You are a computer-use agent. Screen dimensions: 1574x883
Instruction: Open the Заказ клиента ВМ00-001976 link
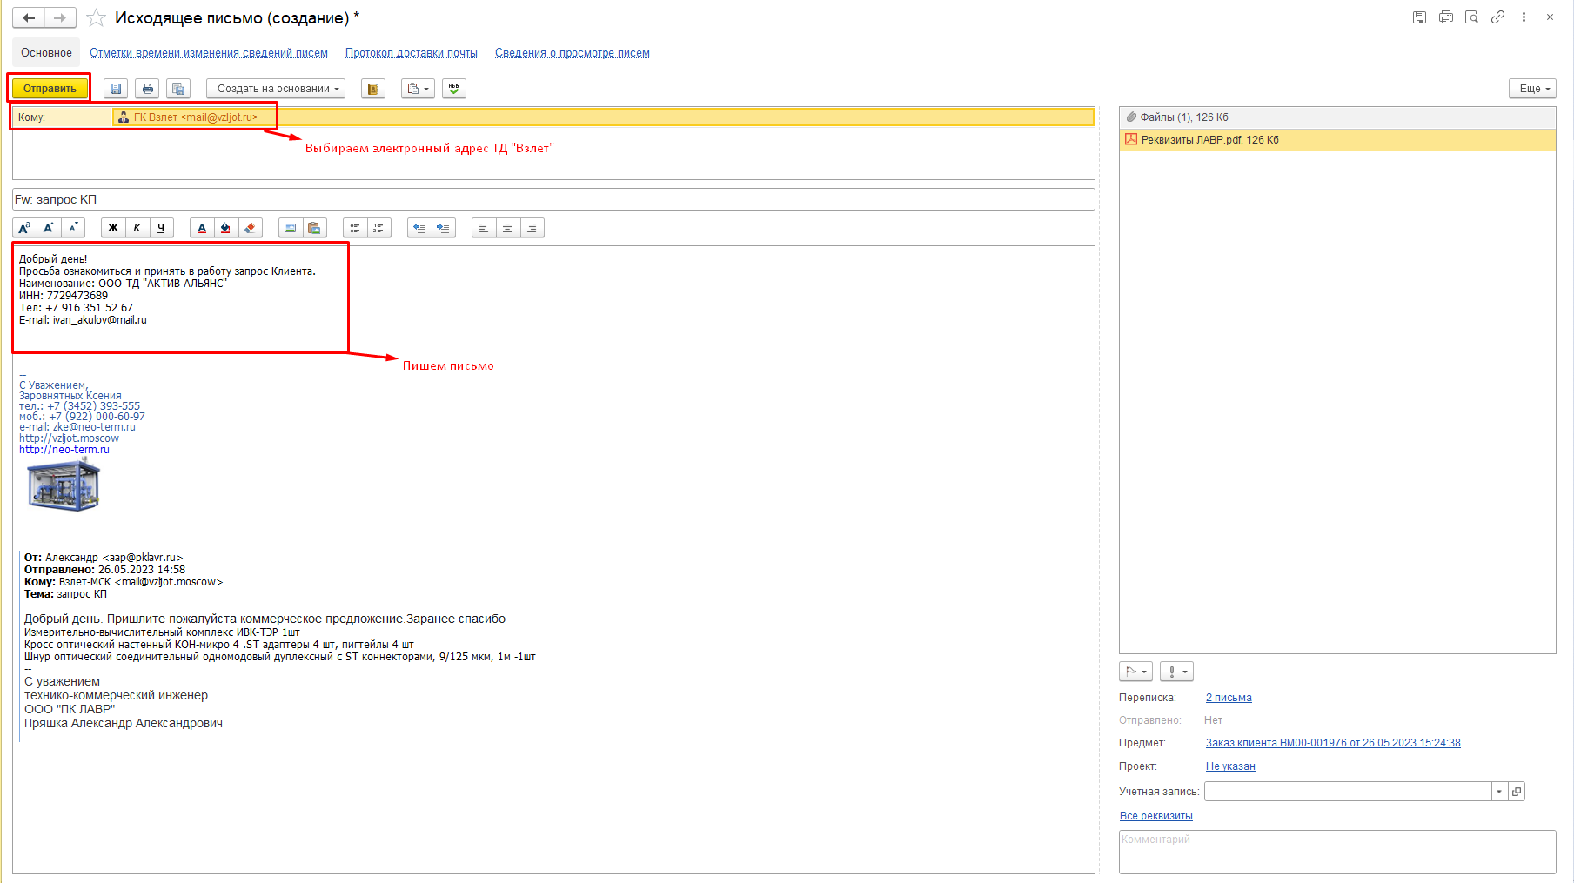pyautogui.click(x=1333, y=743)
